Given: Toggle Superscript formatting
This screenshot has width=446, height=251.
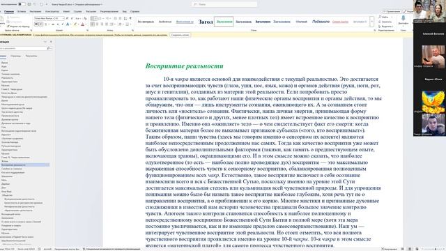Looking at the screenshot, I should 63,24.
